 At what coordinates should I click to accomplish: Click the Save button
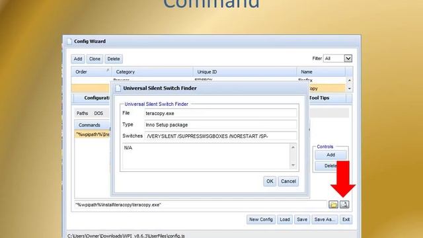pos(302,219)
